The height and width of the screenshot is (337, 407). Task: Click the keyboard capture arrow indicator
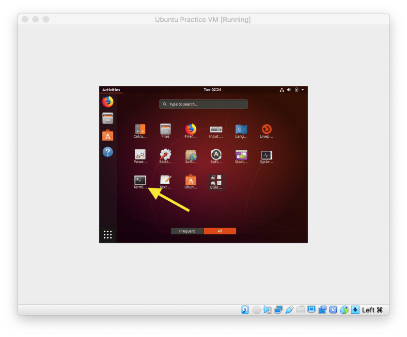point(355,310)
